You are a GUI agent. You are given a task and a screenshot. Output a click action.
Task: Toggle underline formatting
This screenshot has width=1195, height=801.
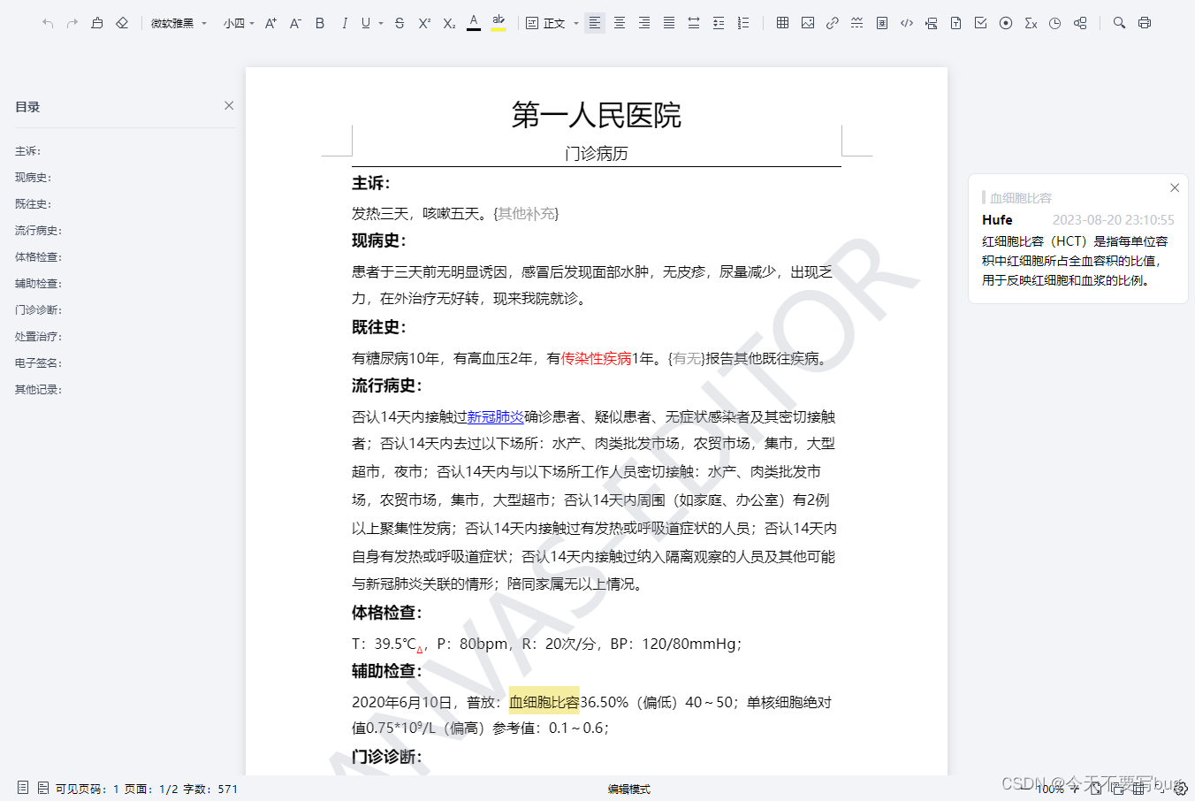tap(366, 23)
